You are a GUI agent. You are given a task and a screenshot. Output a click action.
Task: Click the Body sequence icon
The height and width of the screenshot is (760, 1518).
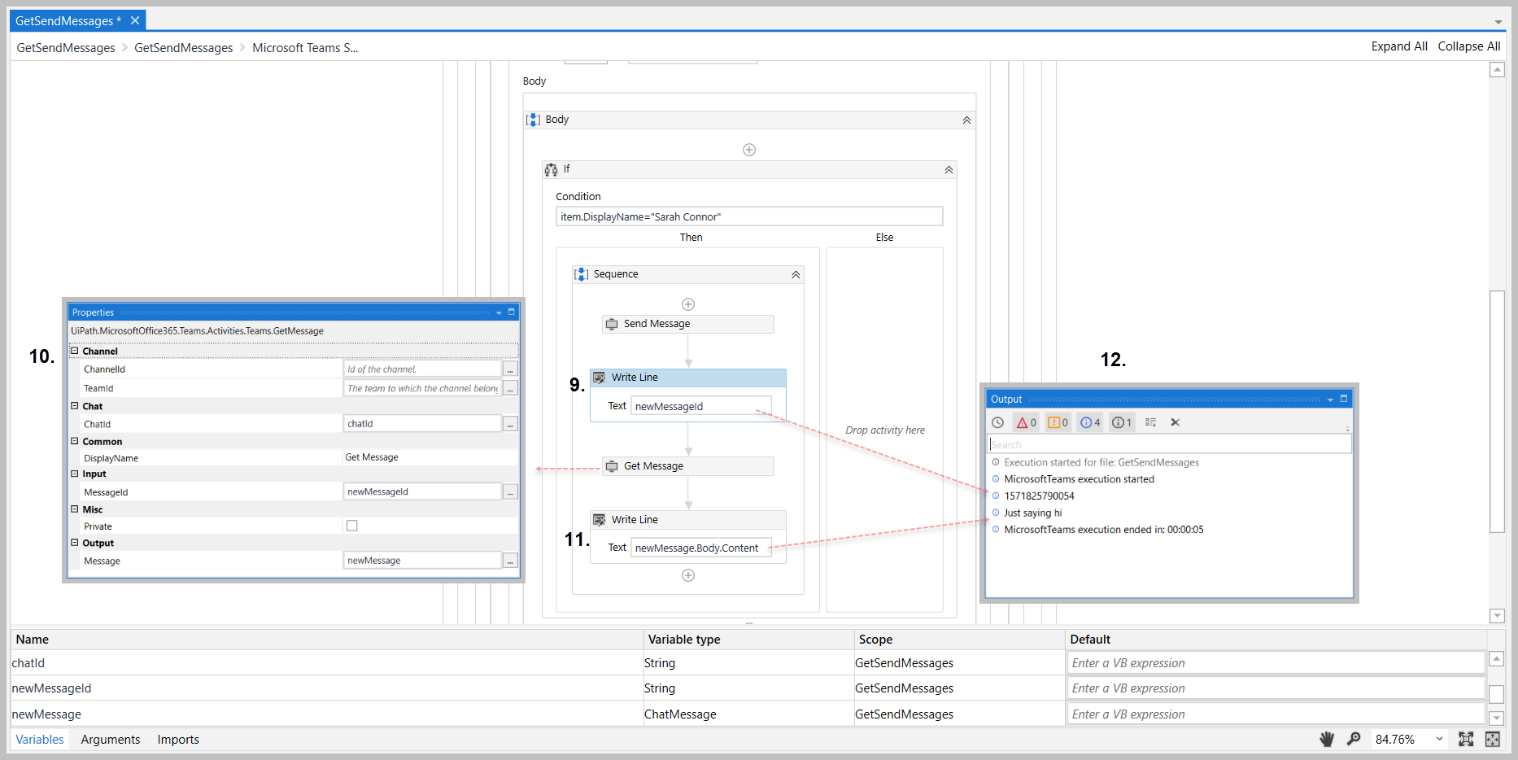pyautogui.click(x=533, y=120)
